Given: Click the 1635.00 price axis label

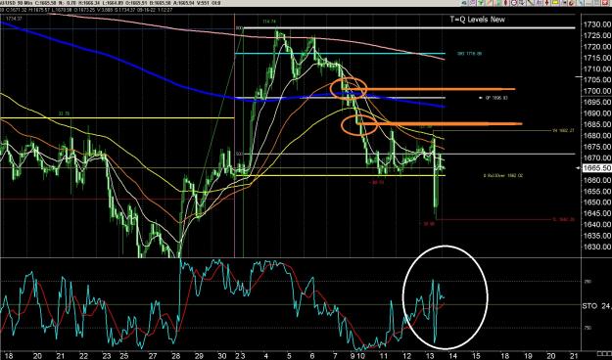Looking at the screenshot, I should (596, 236).
